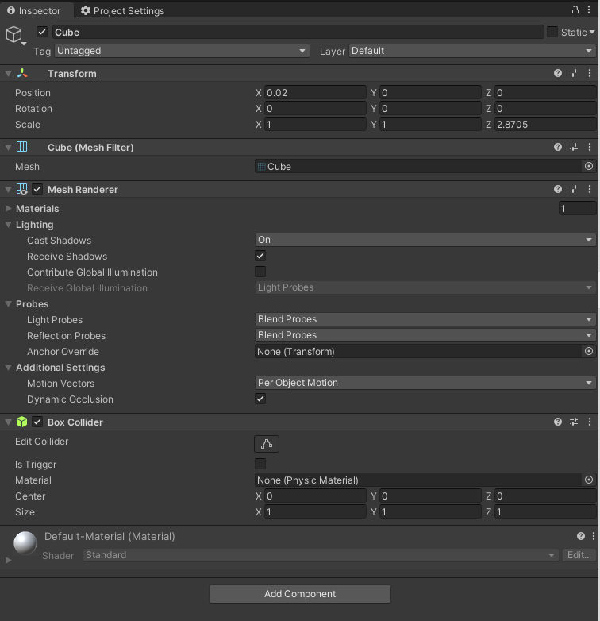This screenshot has width=600, height=621.
Task: Open Mesh Filter help reference
Action: click(558, 147)
